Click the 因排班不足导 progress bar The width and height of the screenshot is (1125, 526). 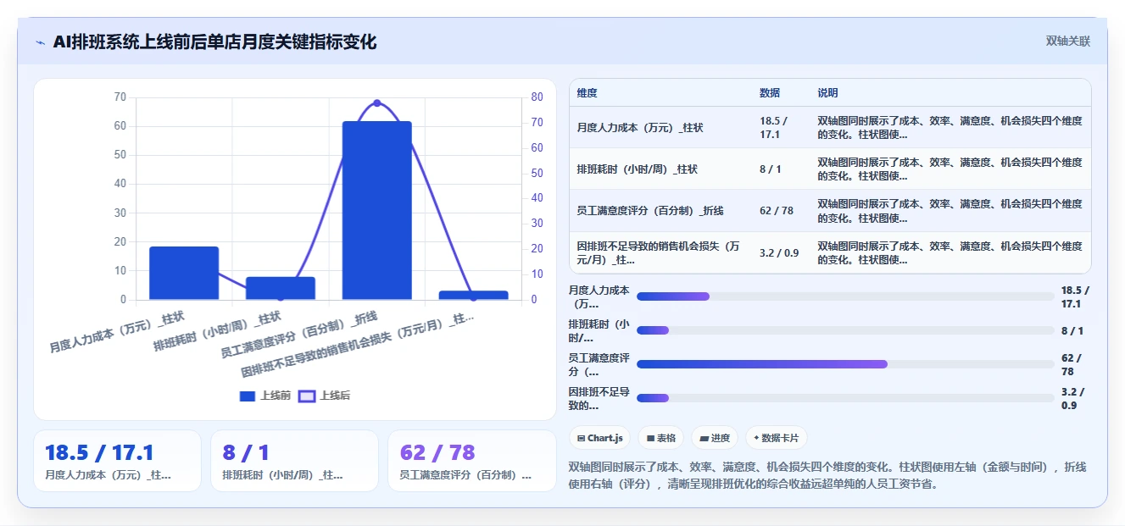click(845, 398)
